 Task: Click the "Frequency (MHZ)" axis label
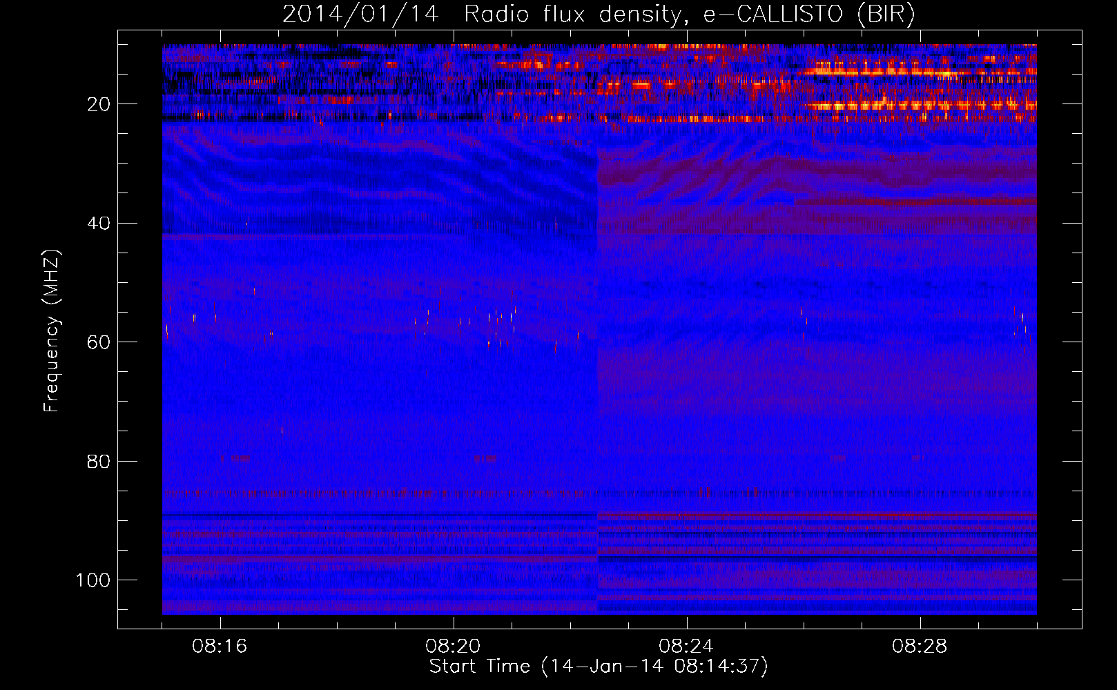(52, 331)
